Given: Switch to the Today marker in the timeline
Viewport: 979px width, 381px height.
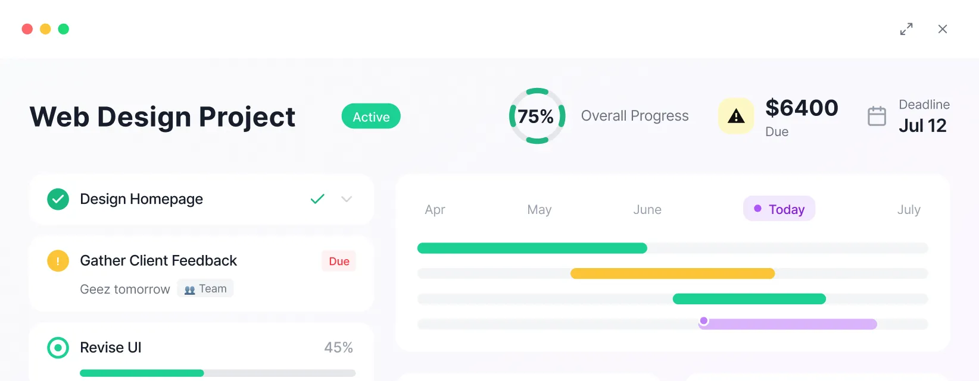Looking at the screenshot, I should coord(779,209).
